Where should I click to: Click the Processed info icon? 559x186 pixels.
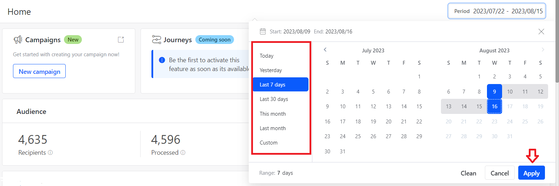coord(183,153)
